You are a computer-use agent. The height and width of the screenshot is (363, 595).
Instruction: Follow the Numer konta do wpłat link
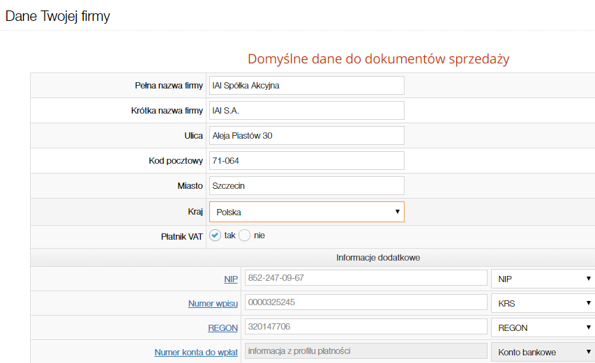pos(196,353)
